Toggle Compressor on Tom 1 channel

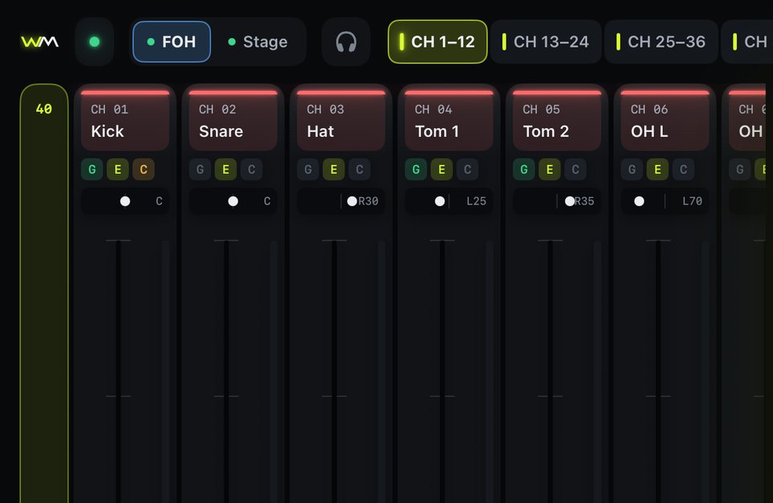[467, 170]
